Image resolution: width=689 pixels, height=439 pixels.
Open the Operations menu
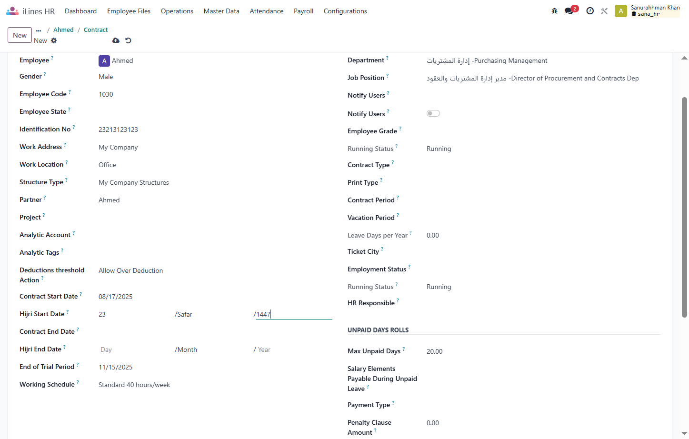(177, 11)
